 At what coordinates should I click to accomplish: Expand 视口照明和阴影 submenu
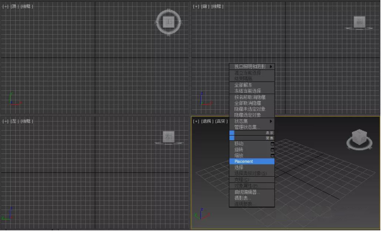(252, 66)
